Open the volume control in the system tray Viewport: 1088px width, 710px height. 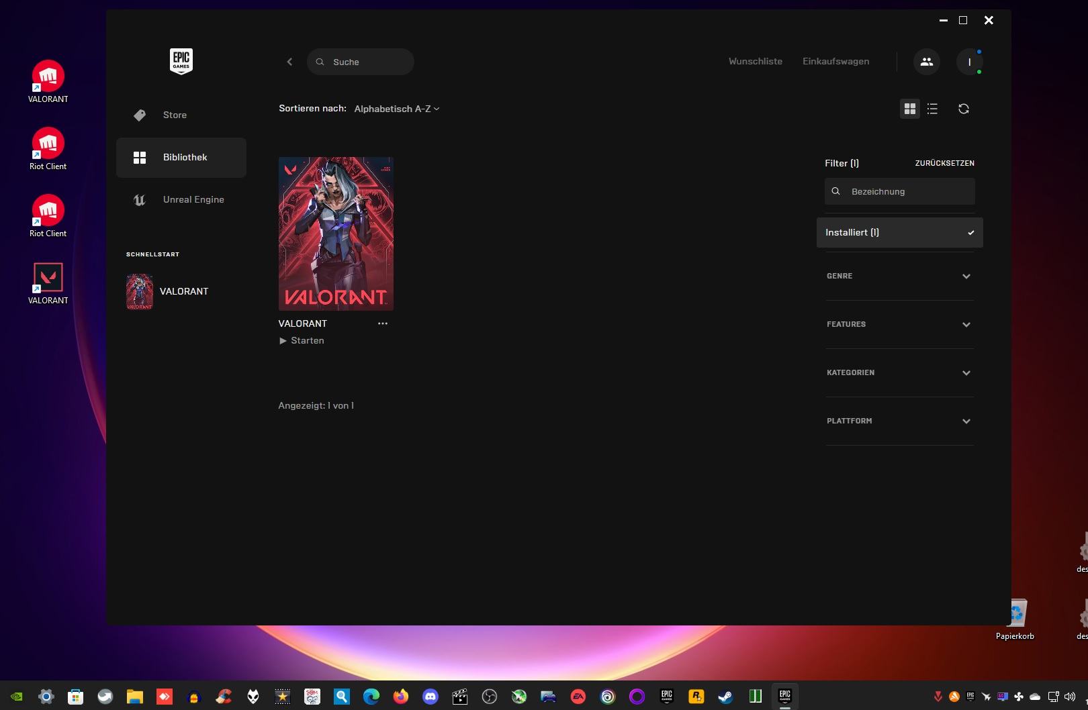click(1070, 697)
